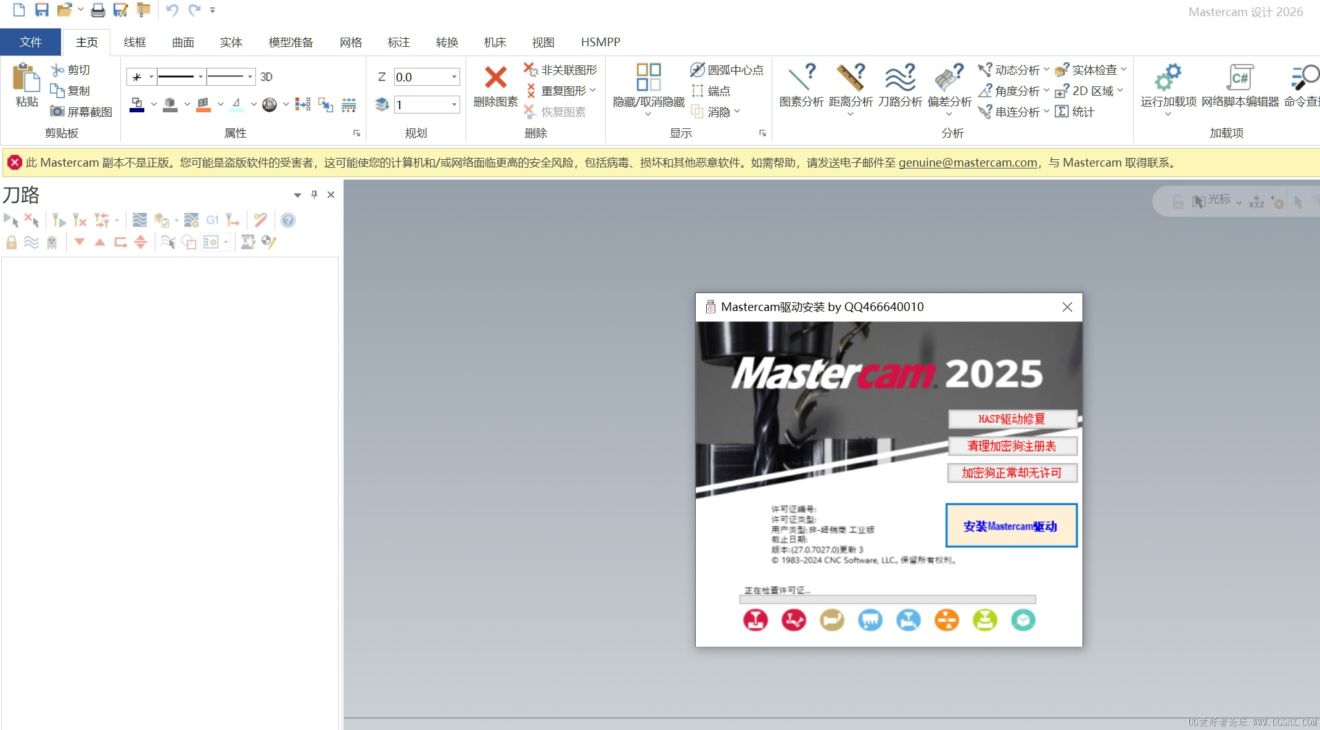
Task: Close the Mastercam driver install dialog
Action: 1067,307
